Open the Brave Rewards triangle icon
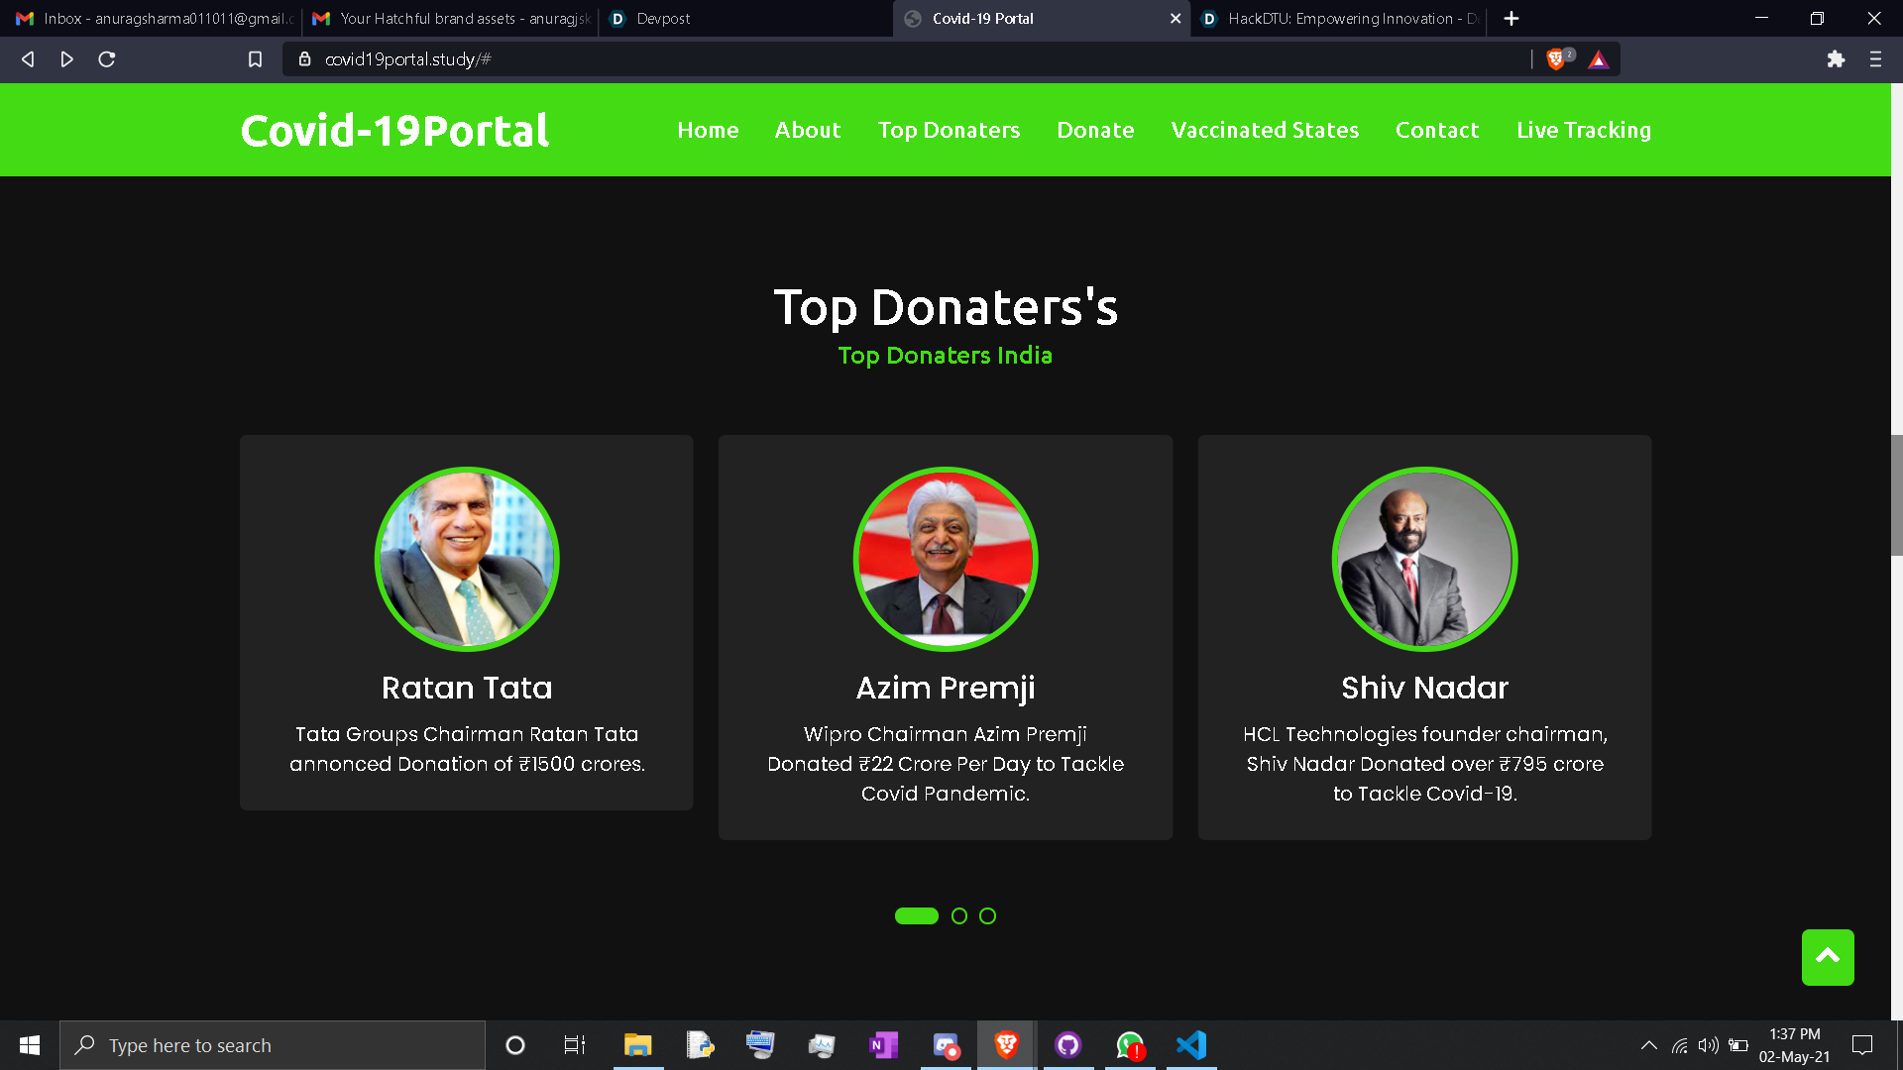 point(1598,59)
